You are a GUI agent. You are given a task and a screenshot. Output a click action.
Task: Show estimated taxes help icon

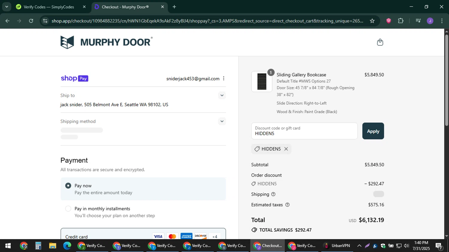[x=287, y=205]
